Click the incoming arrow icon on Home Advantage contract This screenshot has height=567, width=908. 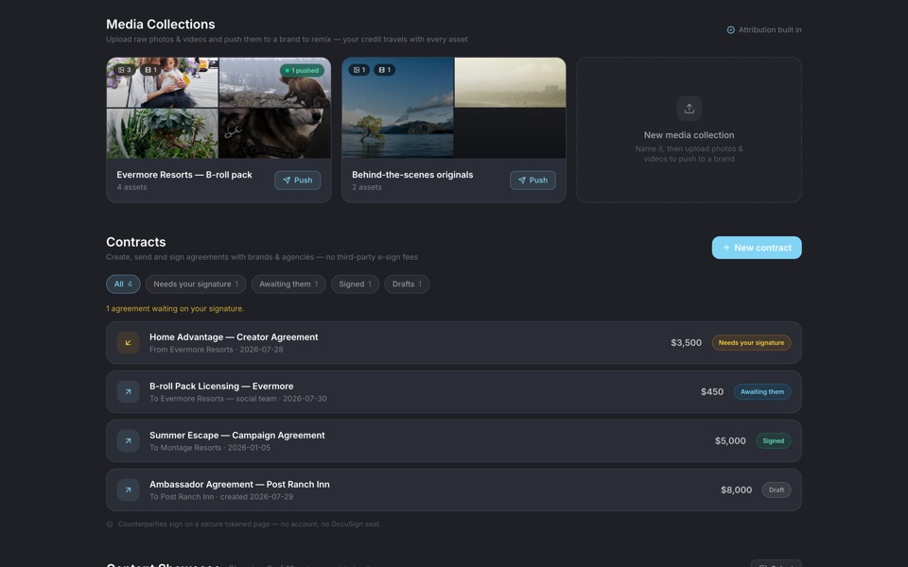coord(128,342)
